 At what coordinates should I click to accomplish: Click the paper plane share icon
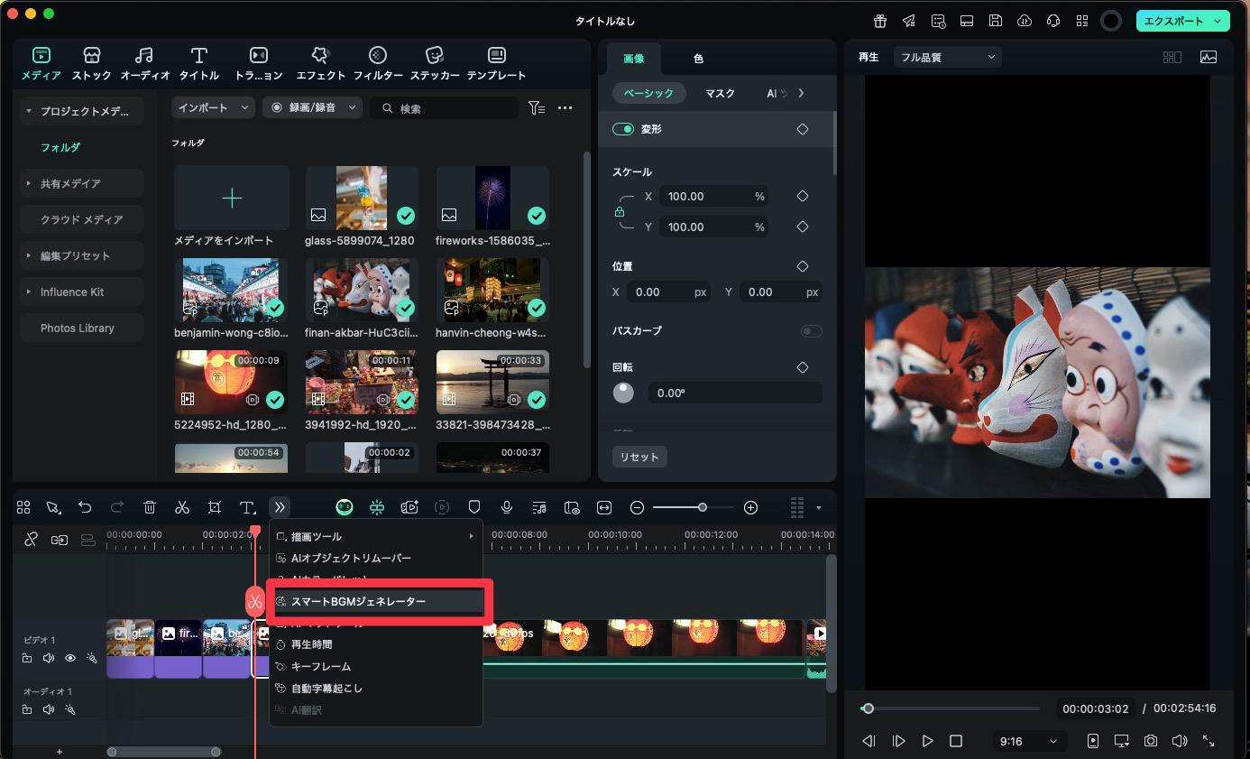909,21
